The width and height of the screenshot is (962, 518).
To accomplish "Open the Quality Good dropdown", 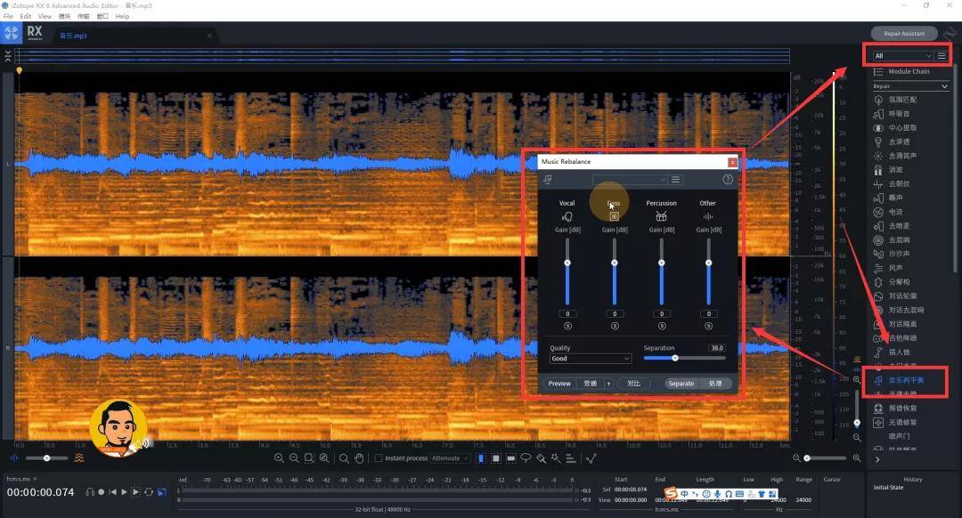I will pos(590,359).
